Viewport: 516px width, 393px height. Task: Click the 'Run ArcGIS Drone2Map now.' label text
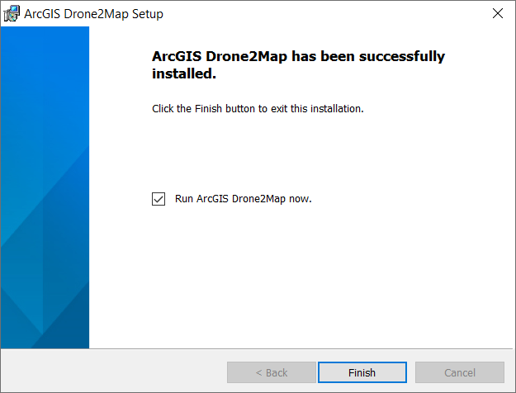coord(244,199)
